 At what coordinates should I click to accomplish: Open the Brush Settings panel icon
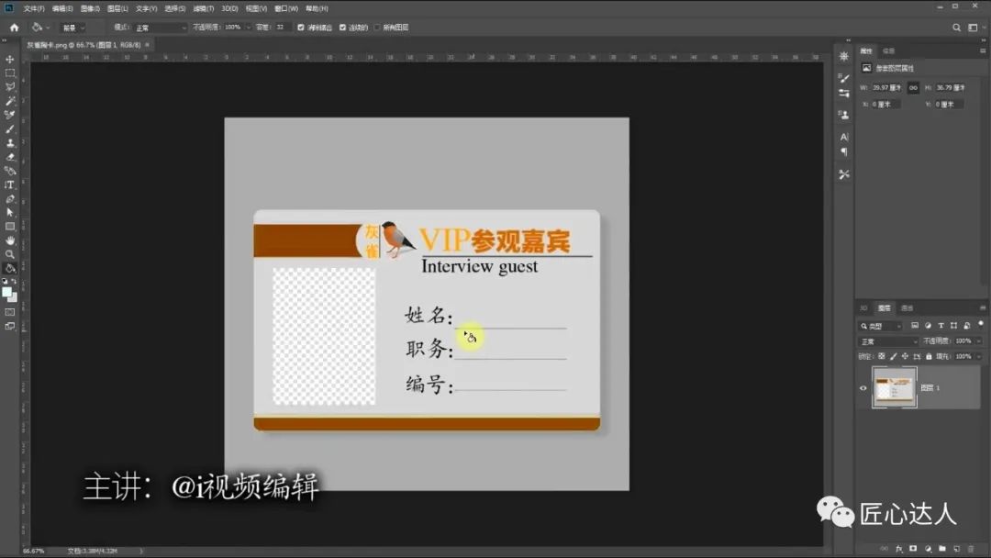(844, 78)
